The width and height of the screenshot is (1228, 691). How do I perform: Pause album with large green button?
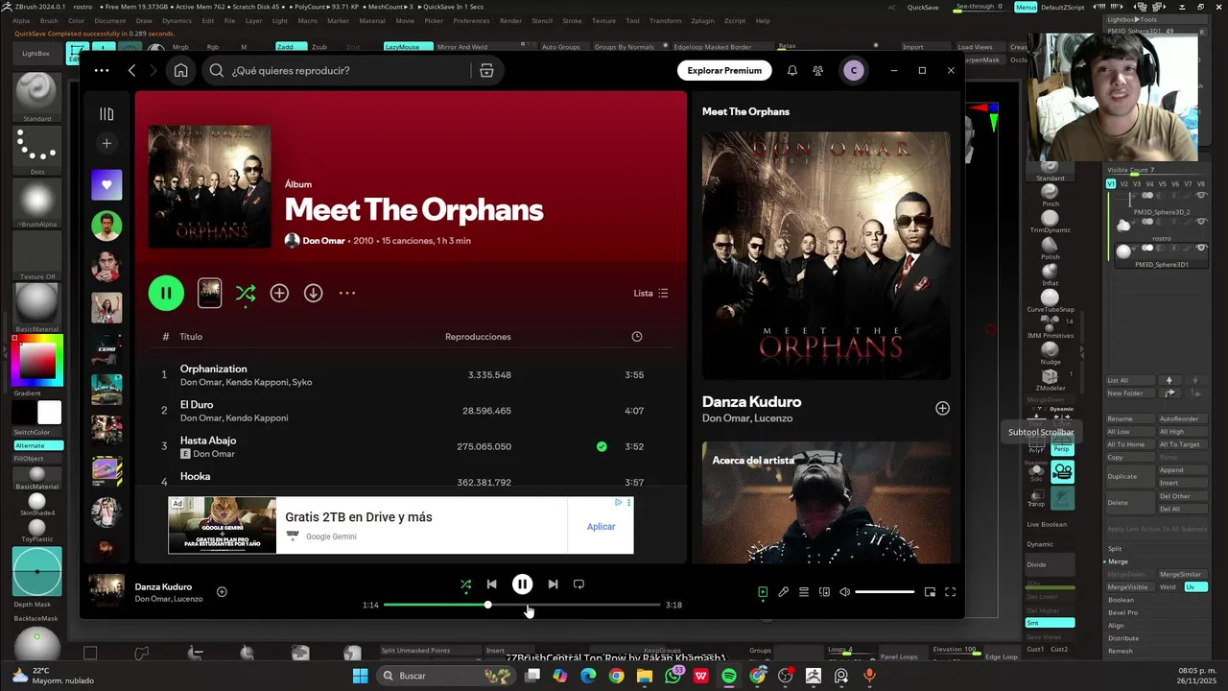[166, 293]
